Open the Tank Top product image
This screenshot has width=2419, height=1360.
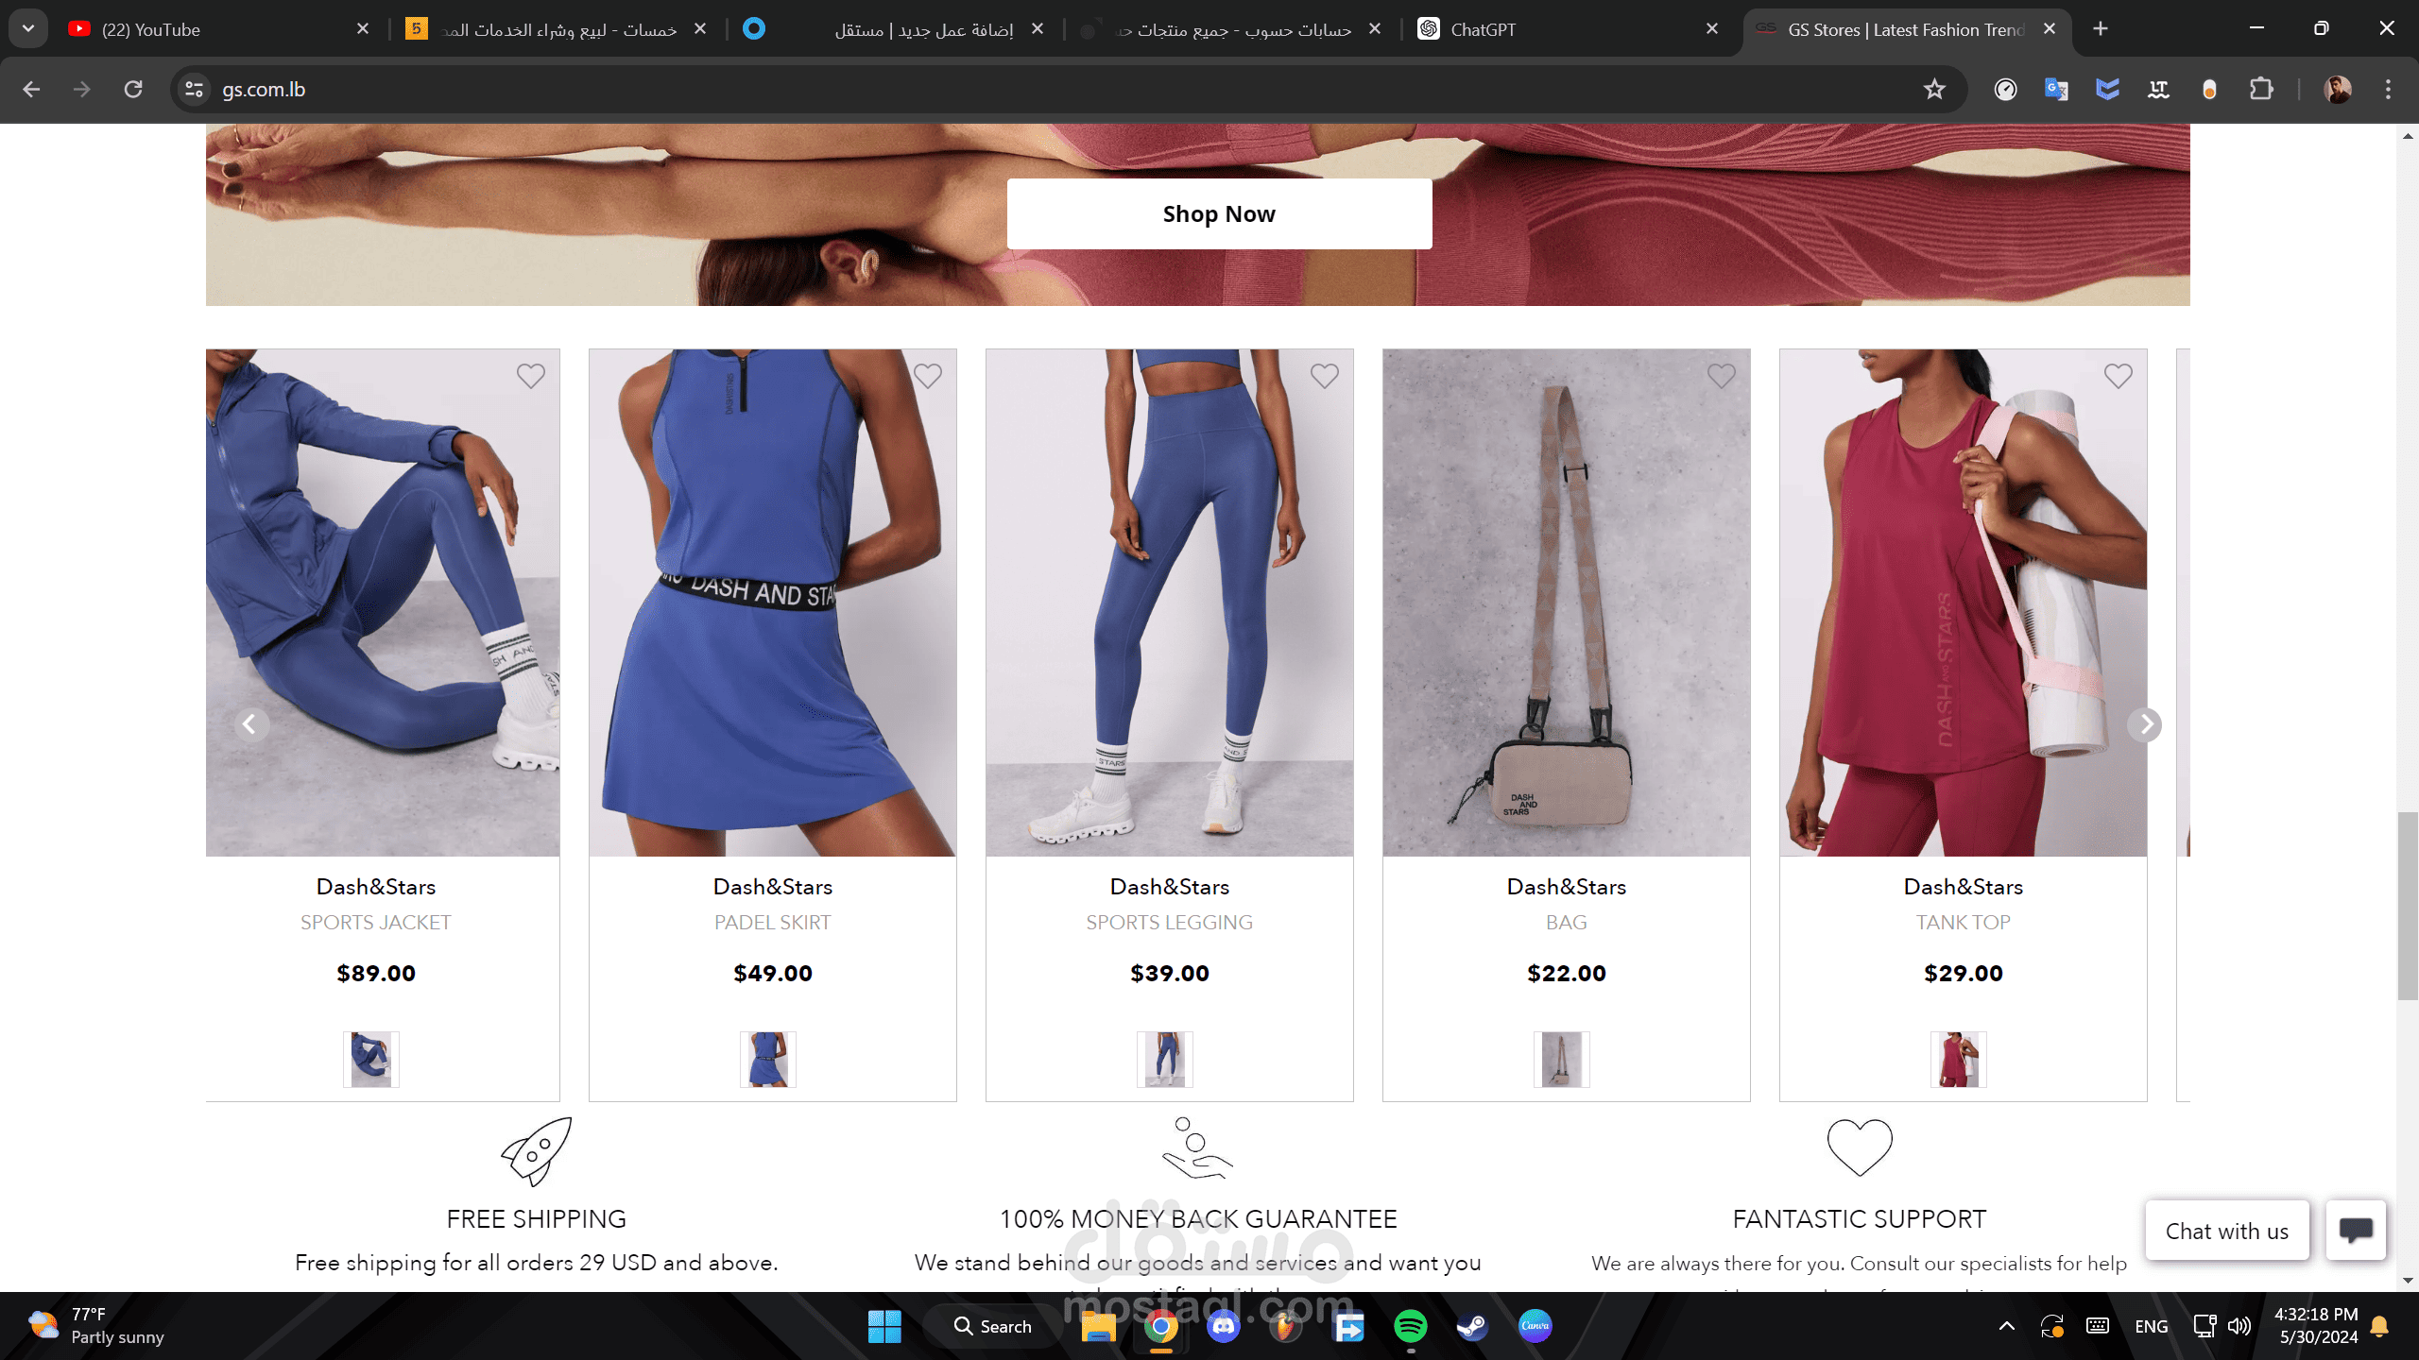[1964, 603]
